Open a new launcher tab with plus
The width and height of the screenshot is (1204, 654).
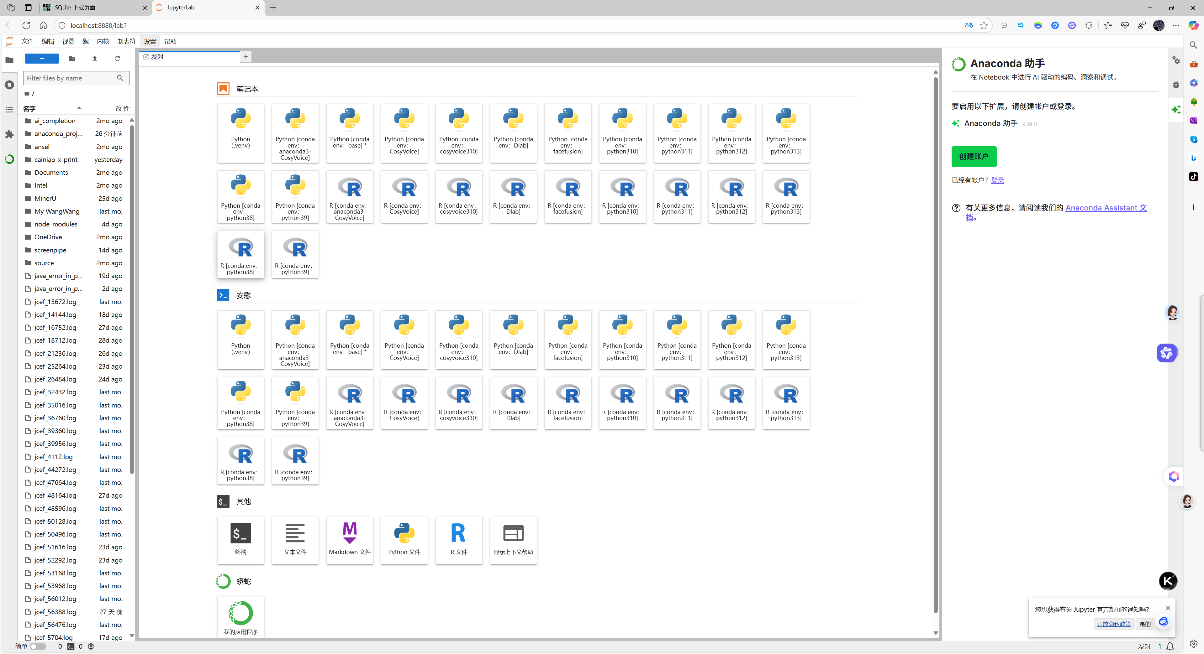tap(246, 56)
